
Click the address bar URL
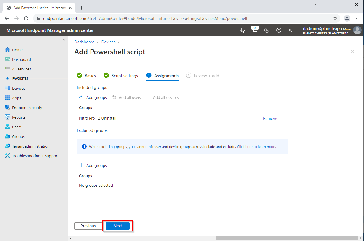pos(145,18)
